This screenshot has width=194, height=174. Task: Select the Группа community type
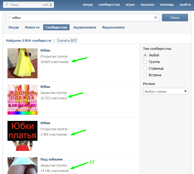[x=145, y=62]
